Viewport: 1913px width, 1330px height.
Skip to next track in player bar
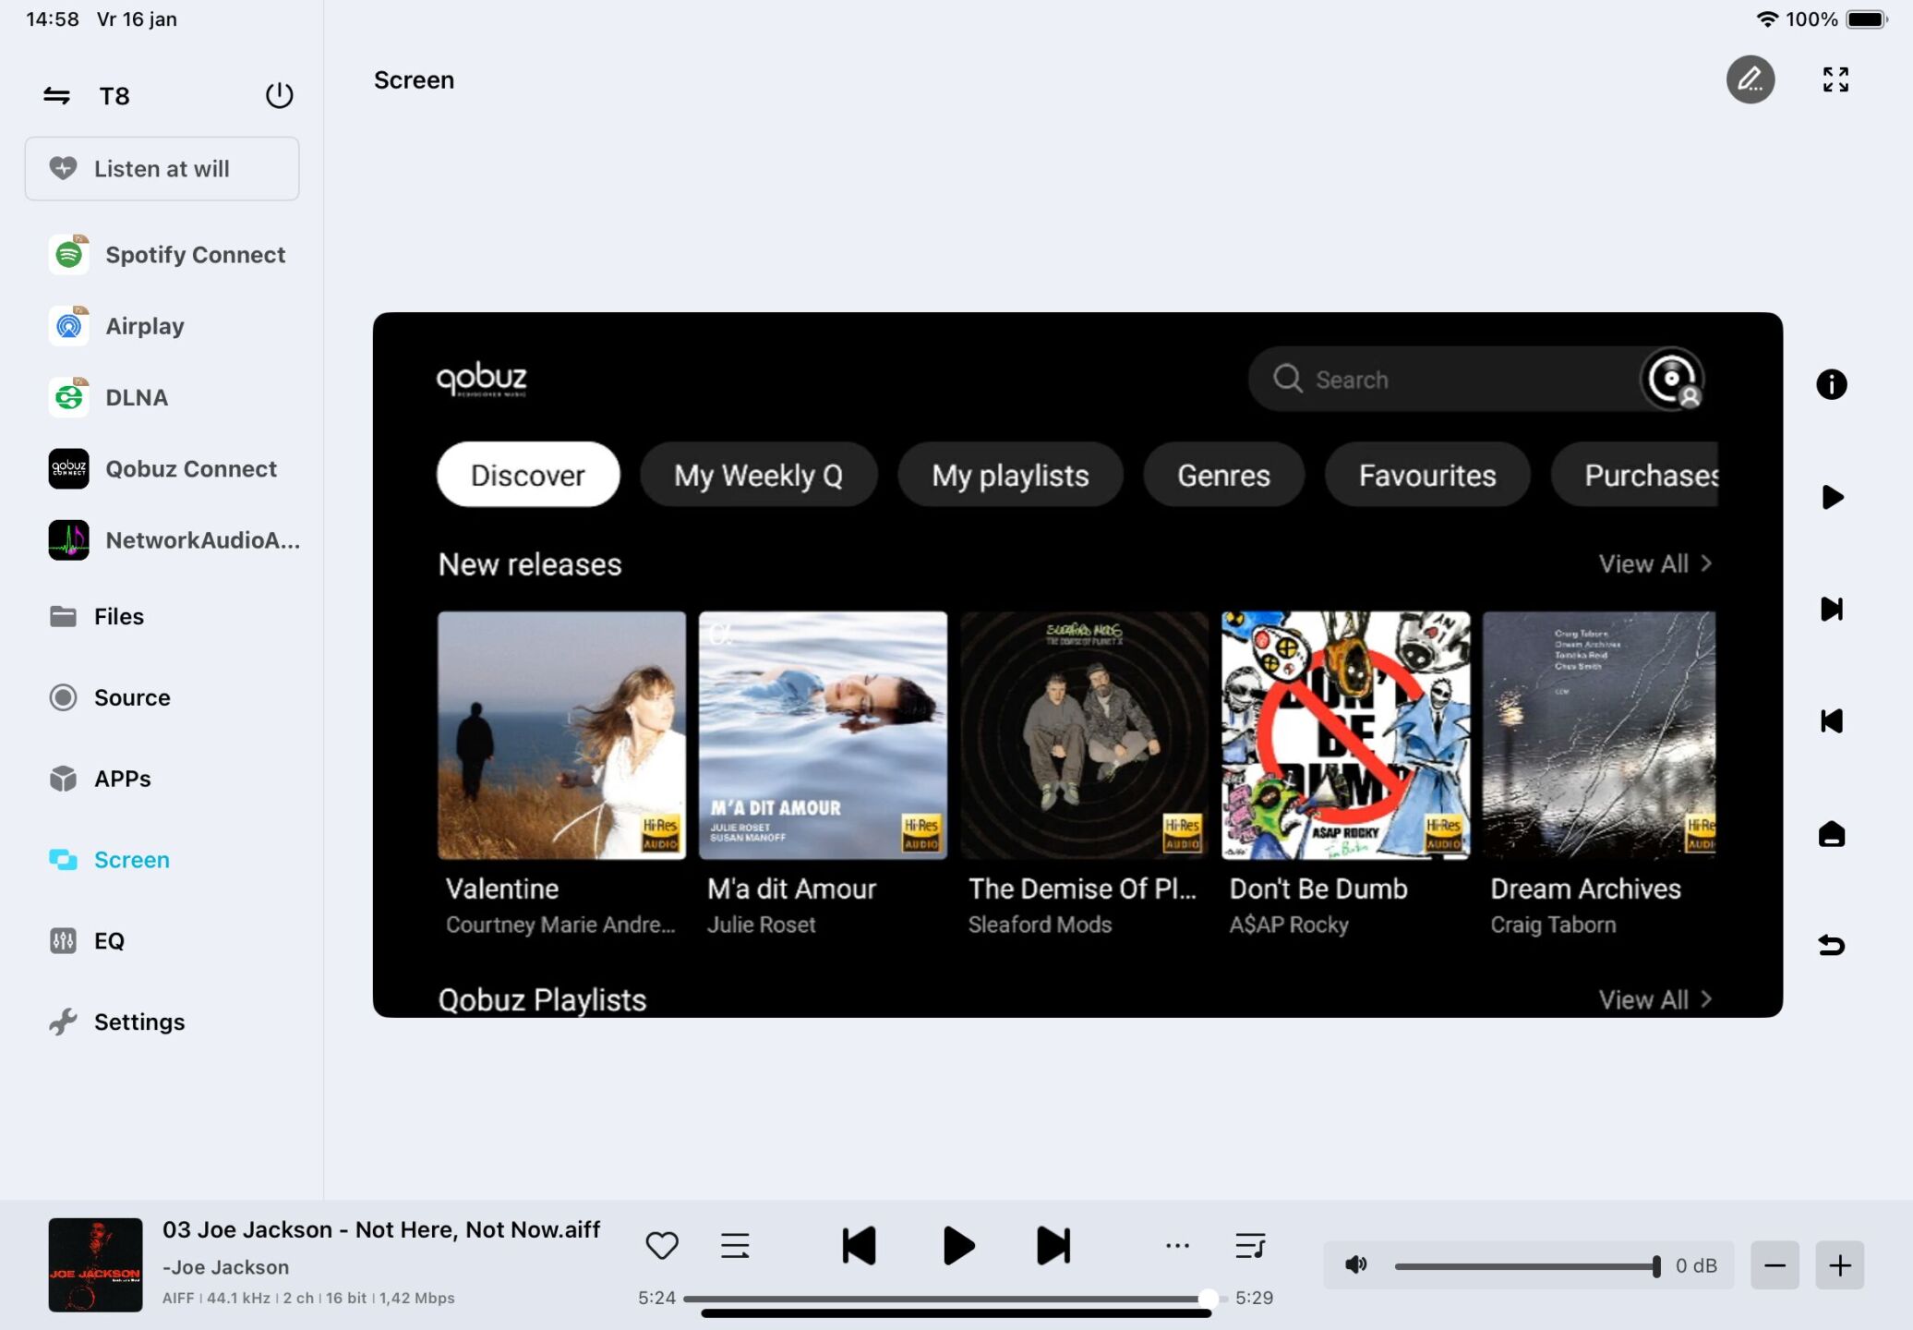(1053, 1245)
